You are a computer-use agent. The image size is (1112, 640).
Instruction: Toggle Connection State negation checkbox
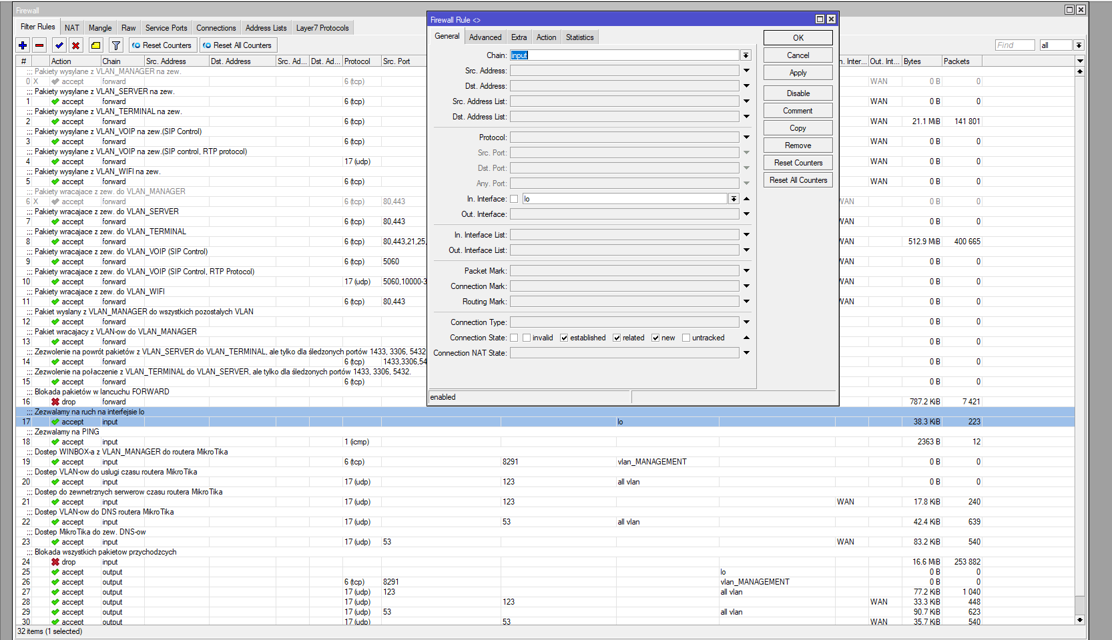[x=514, y=338]
